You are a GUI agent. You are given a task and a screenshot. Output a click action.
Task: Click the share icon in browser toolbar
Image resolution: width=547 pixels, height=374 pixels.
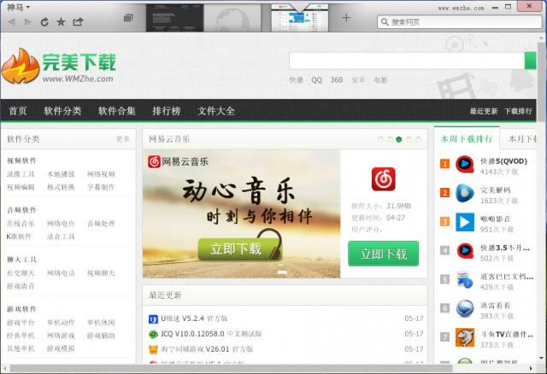[x=77, y=21]
